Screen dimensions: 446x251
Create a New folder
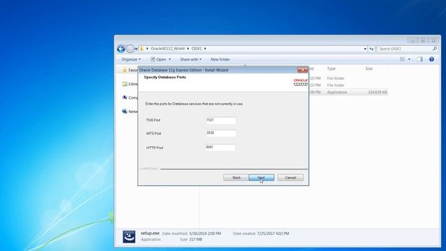pyautogui.click(x=220, y=59)
